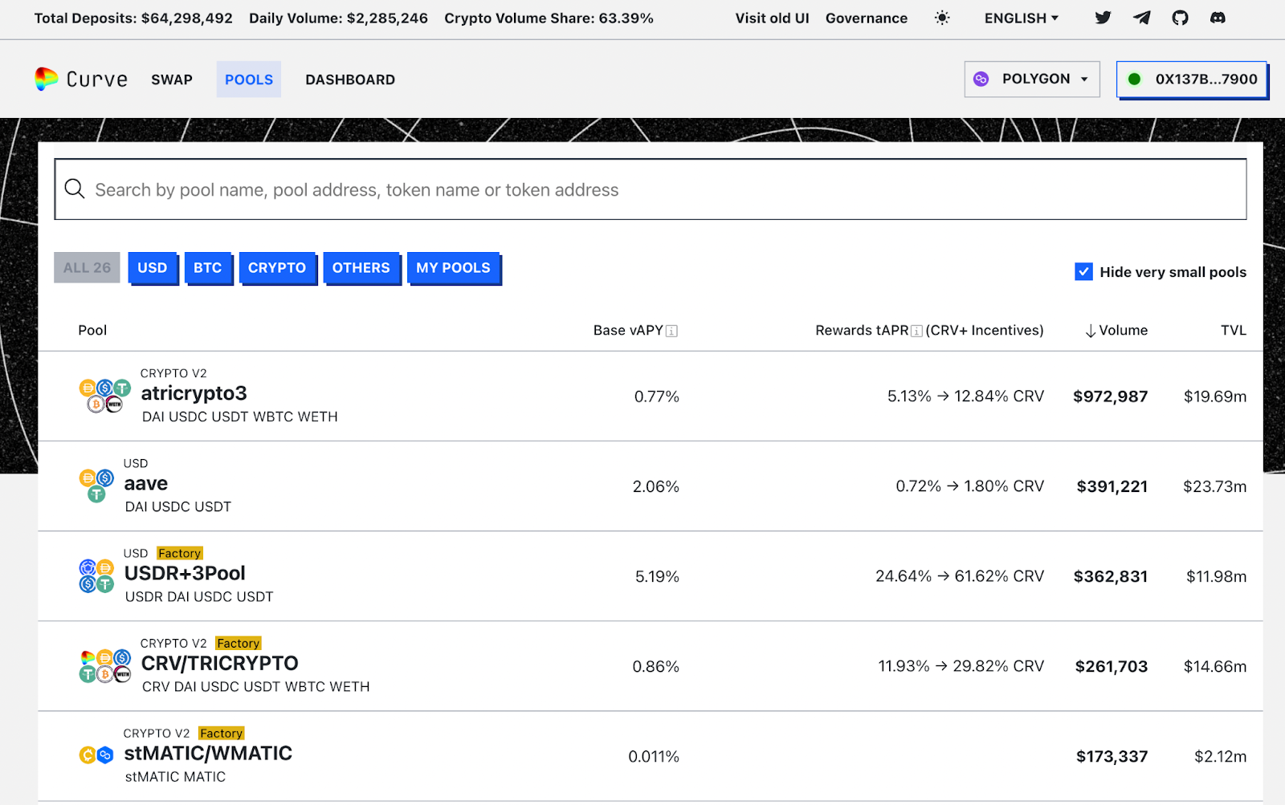Switch to the SWAP tab
The height and width of the screenshot is (805, 1285).
[172, 79]
